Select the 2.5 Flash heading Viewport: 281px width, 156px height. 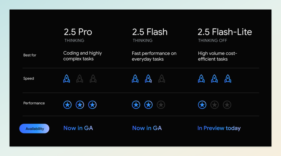pos(150,32)
